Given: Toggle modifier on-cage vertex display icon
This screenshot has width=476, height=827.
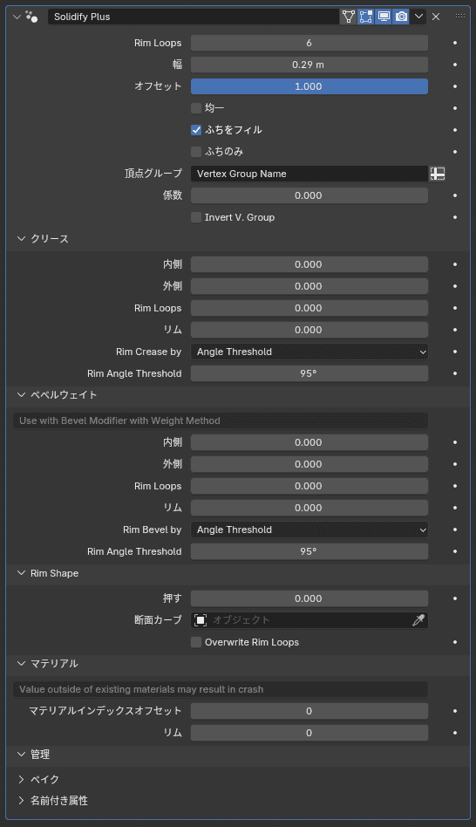Looking at the screenshot, I should (x=349, y=17).
